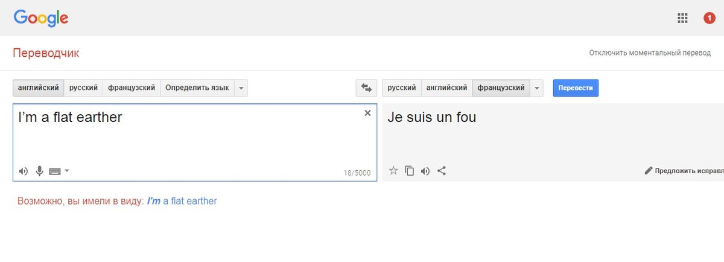
Task: Listen to the French translation audio
Action: [x=425, y=171]
